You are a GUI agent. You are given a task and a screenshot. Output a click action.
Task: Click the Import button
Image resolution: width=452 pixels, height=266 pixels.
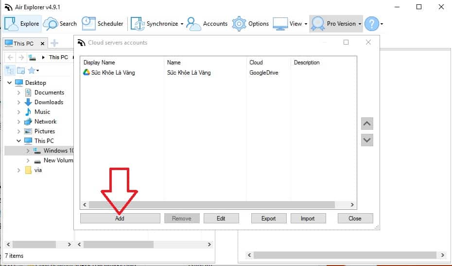tap(308, 219)
